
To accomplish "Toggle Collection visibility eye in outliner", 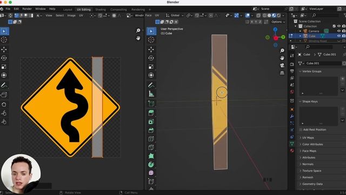I will click(x=339, y=26).
